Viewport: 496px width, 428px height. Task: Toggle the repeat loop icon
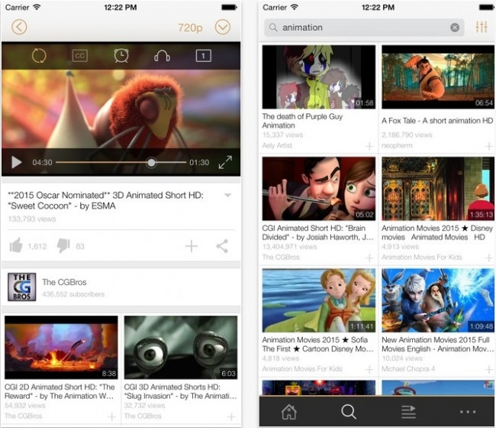[39, 56]
